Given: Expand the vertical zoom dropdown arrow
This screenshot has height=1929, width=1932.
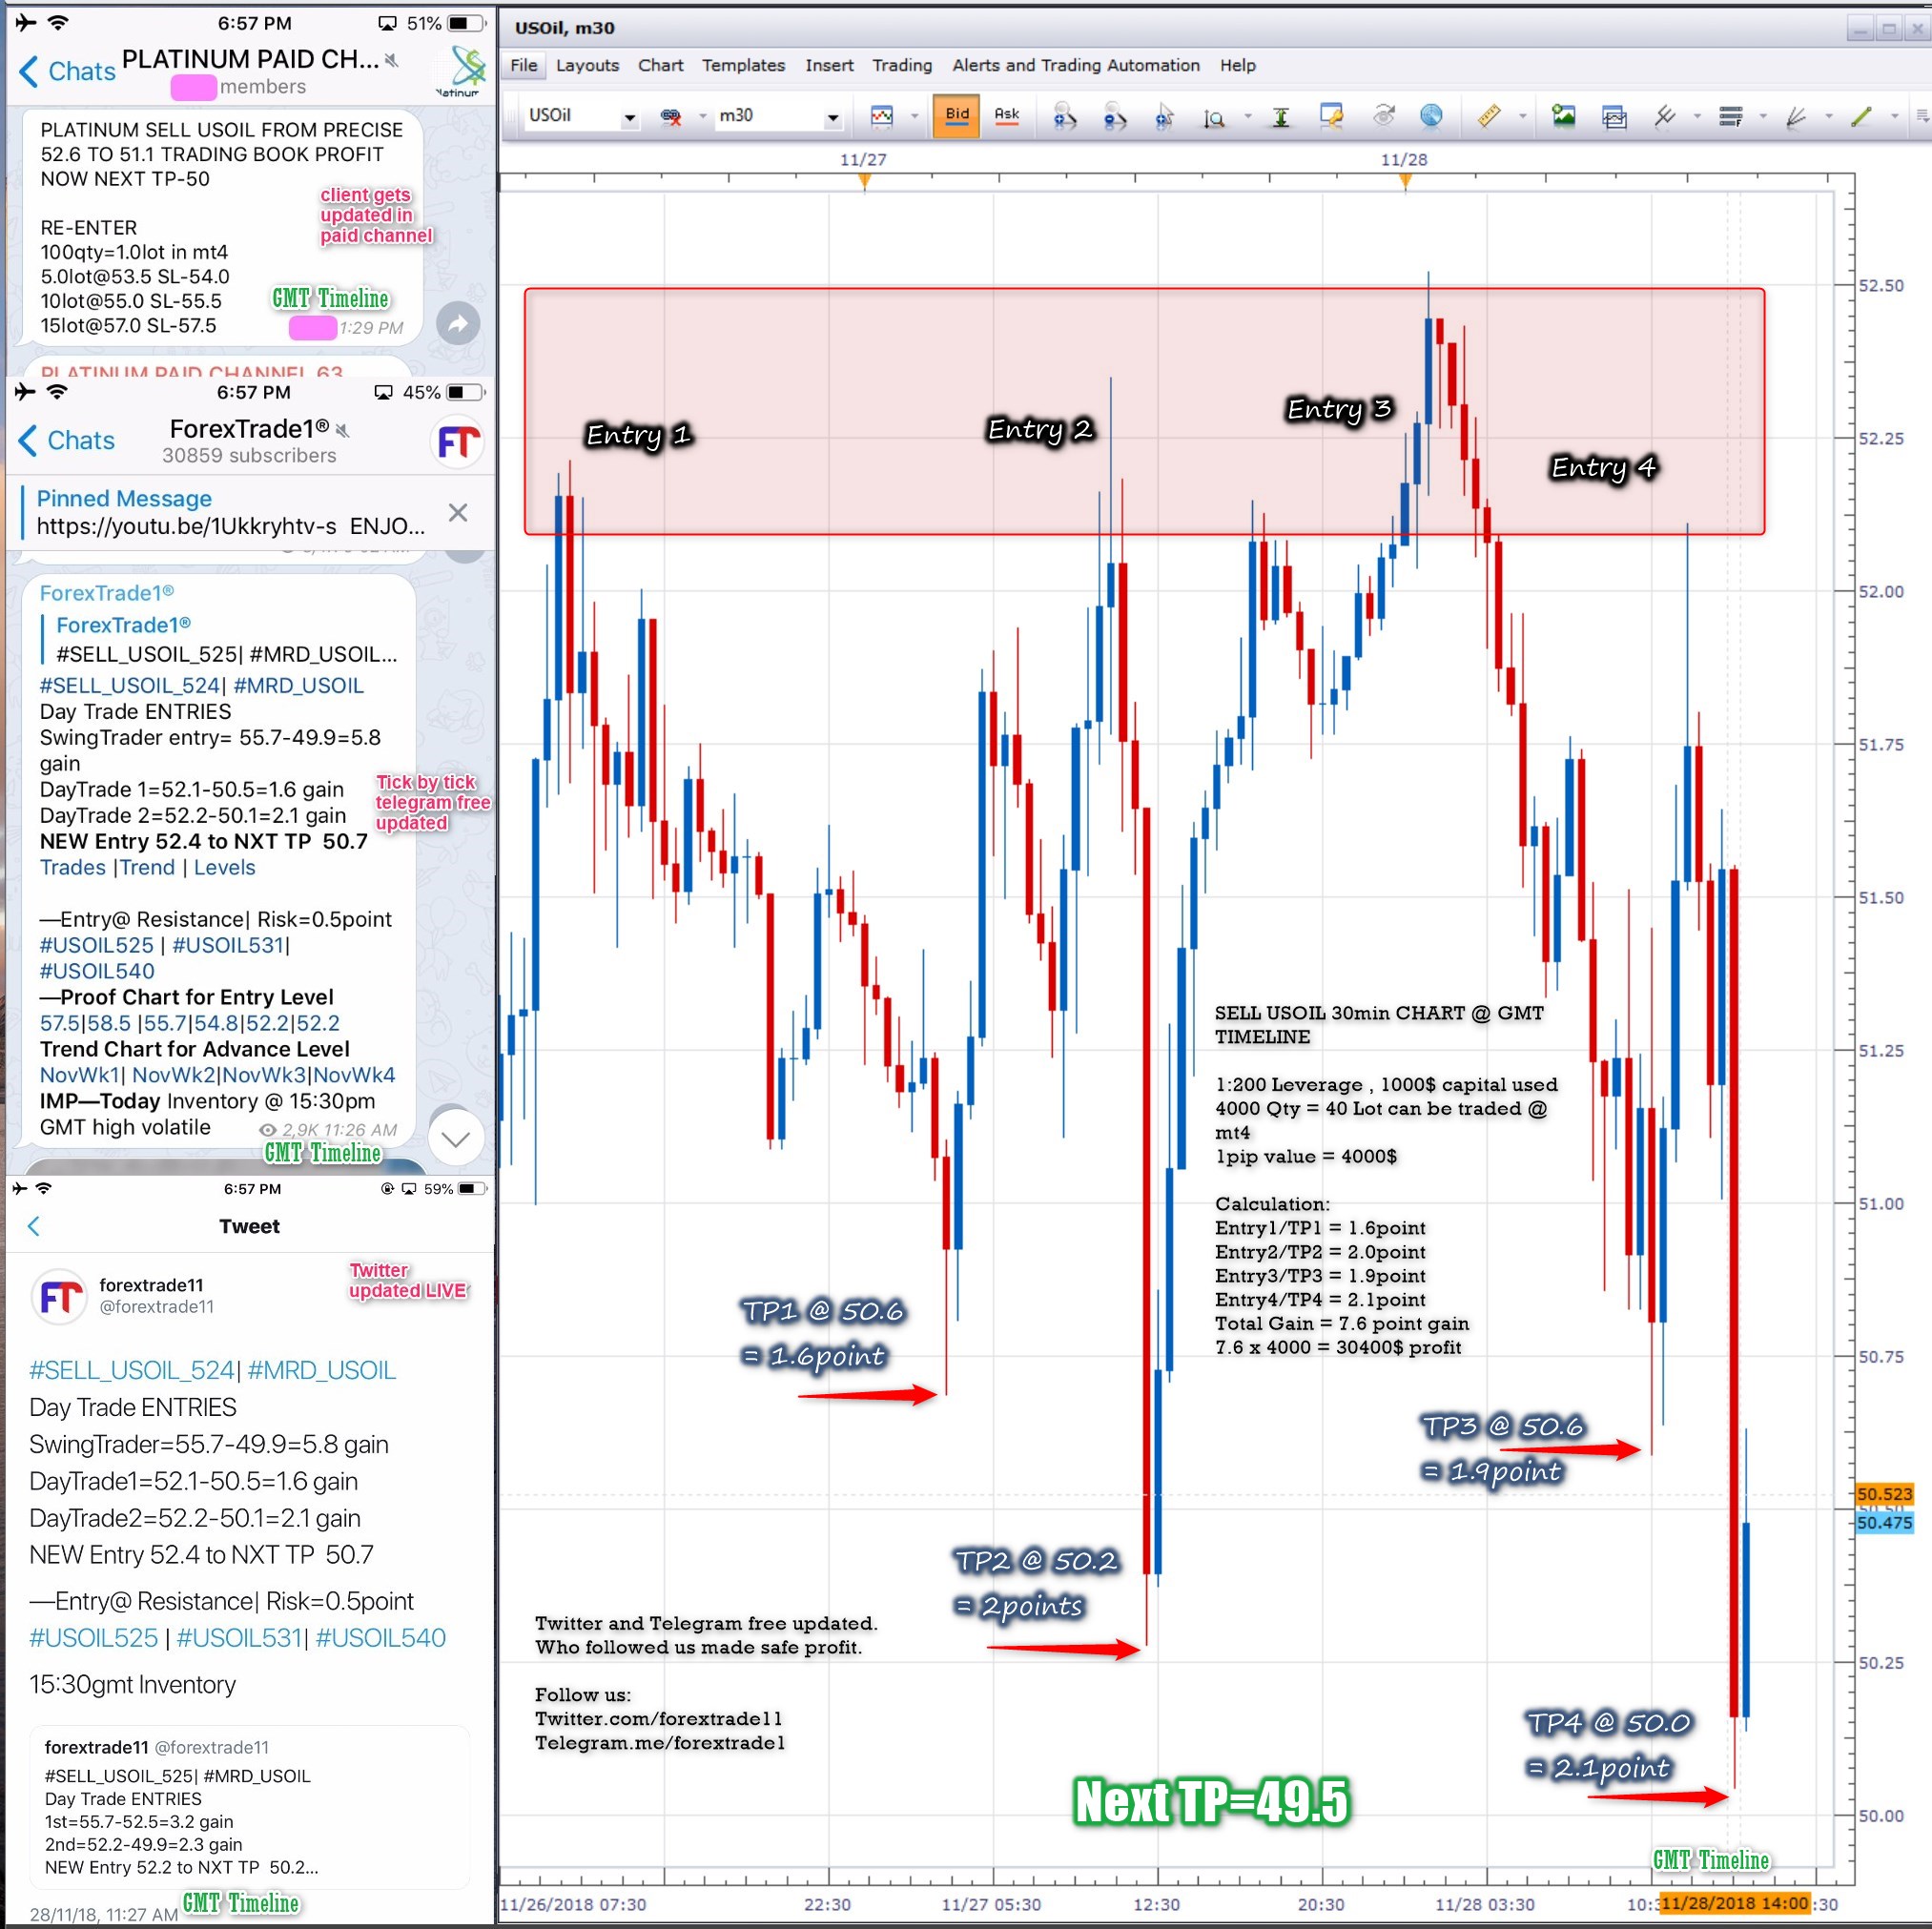Looking at the screenshot, I should coord(1246,117).
